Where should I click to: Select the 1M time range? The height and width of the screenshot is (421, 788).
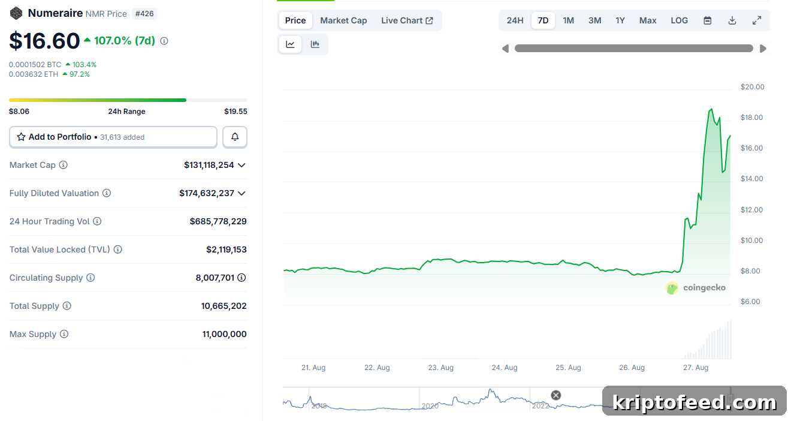[x=569, y=20]
